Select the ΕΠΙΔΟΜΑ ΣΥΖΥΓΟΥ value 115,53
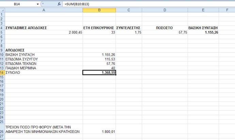235x140 pixels. point(99,59)
